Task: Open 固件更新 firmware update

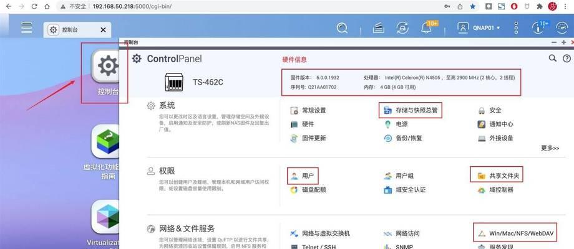Action: tap(308, 138)
